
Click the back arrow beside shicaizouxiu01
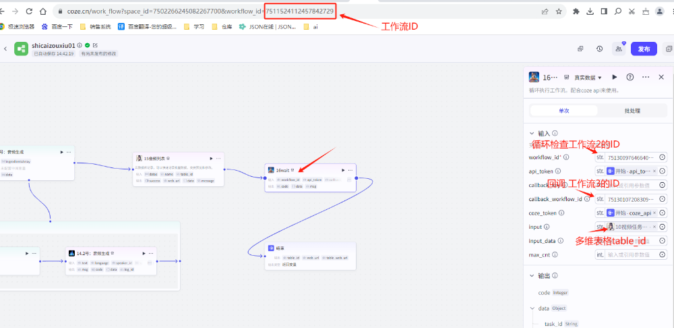point(5,49)
